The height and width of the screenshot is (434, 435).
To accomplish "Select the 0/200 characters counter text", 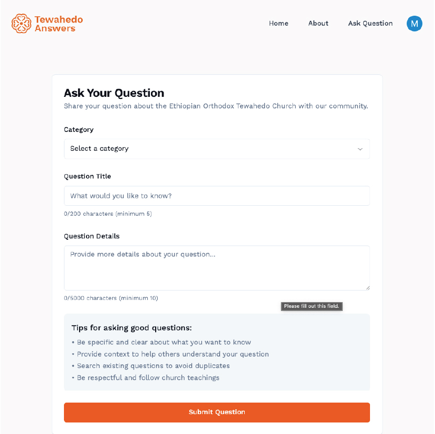I will pyautogui.click(x=108, y=214).
